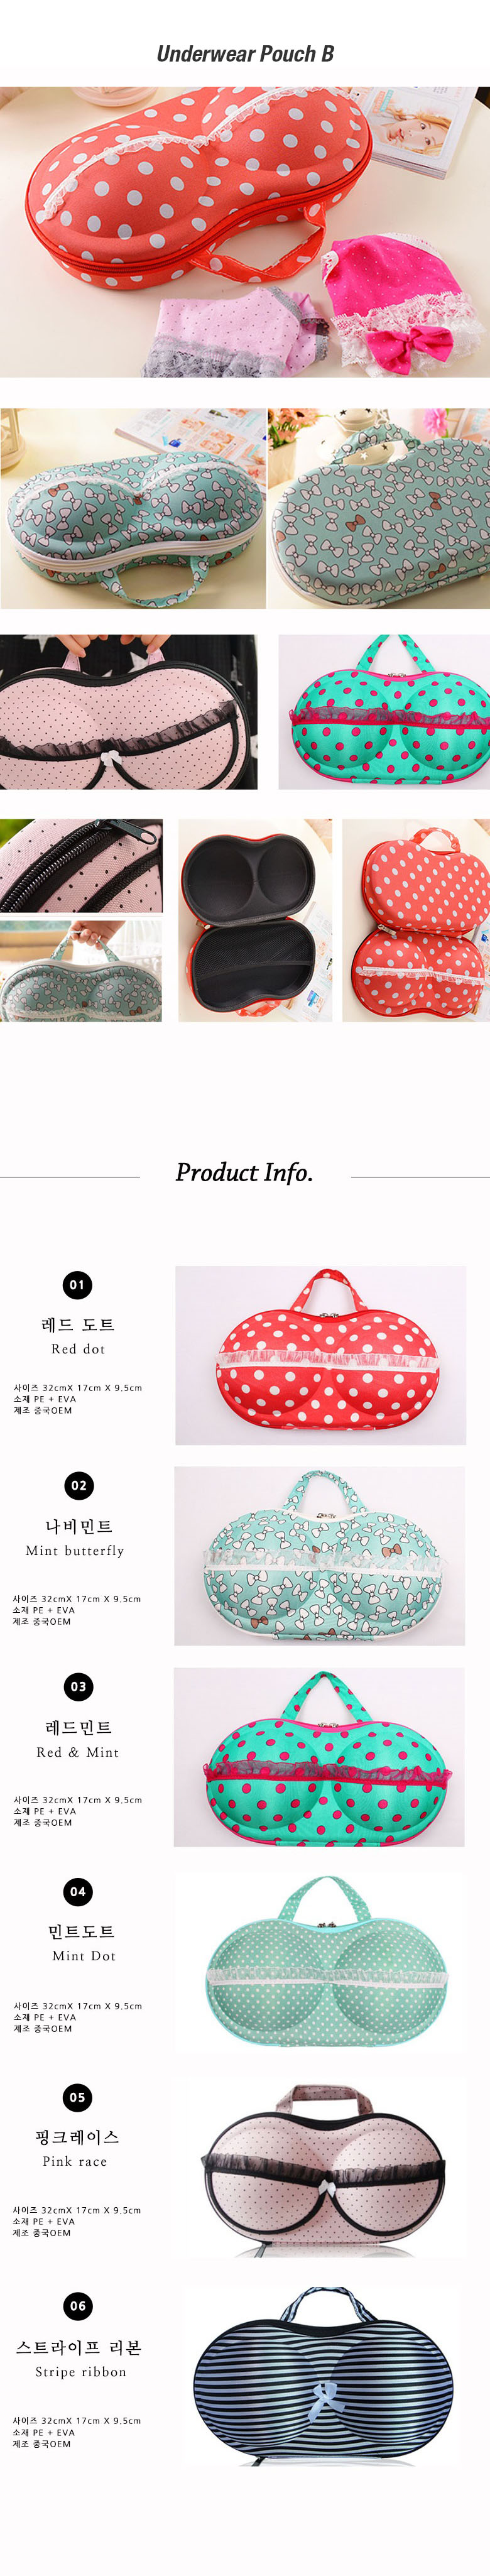Viewport: 490px width, 2576px height.
Task: Open the Red & Mint pouch product image
Action: pyautogui.click(x=320, y=1757)
